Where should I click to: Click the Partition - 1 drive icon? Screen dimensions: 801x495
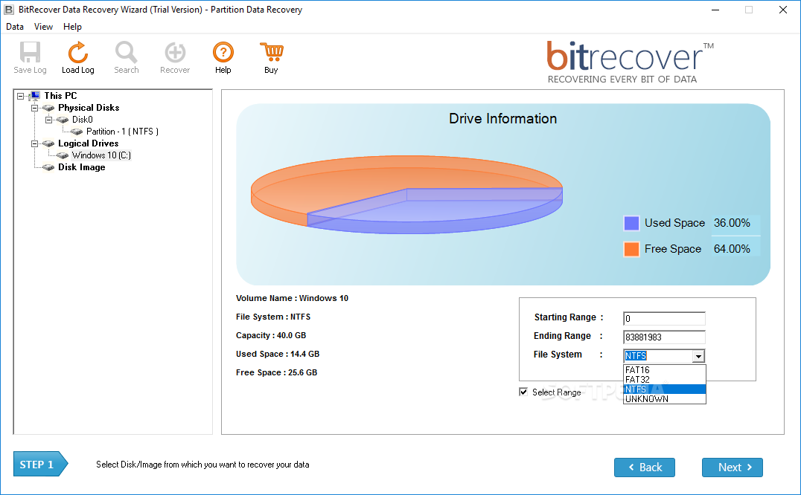coord(77,132)
